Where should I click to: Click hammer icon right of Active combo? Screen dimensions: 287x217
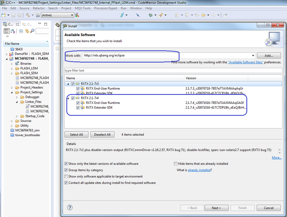[77, 15]
